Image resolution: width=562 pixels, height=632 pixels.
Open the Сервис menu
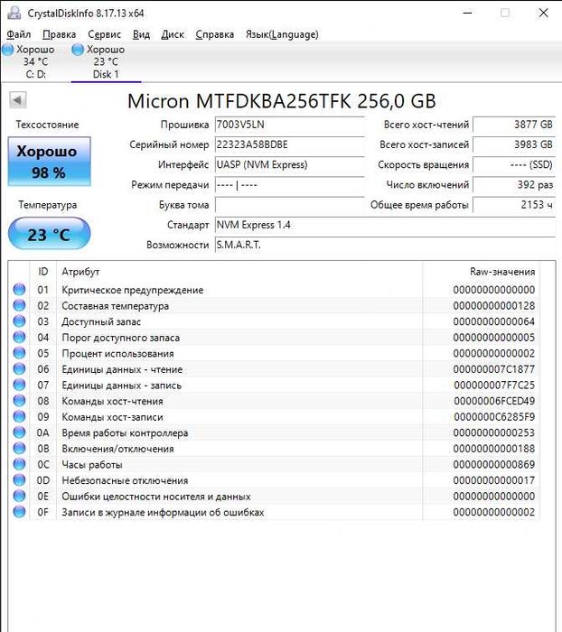tap(104, 34)
